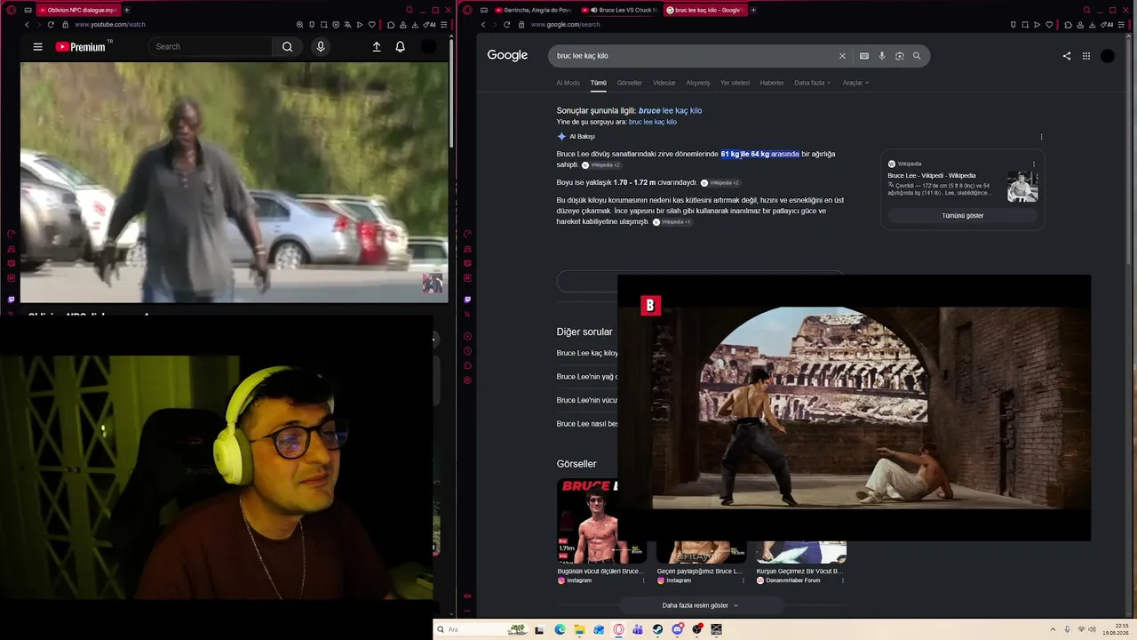1137x640 pixels.
Task: Open the Wikipedia card three-dot menu
Action: tap(1033, 164)
